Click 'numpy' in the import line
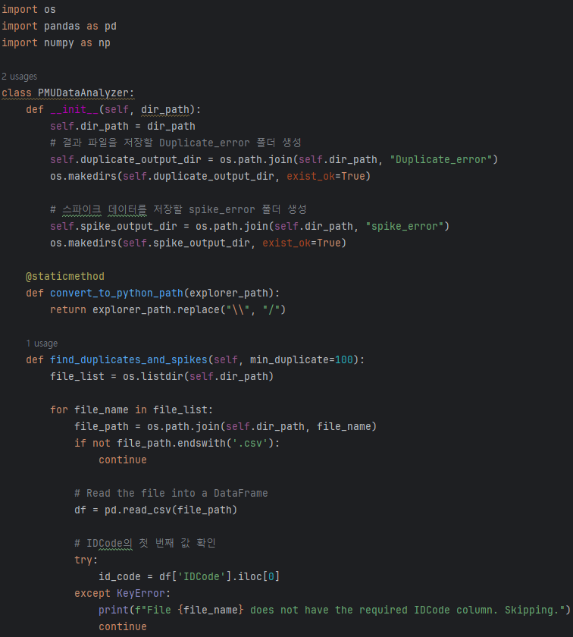573x637 pixels. point(59,43)
